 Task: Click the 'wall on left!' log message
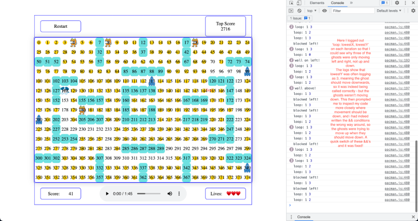tap(307, 60)
